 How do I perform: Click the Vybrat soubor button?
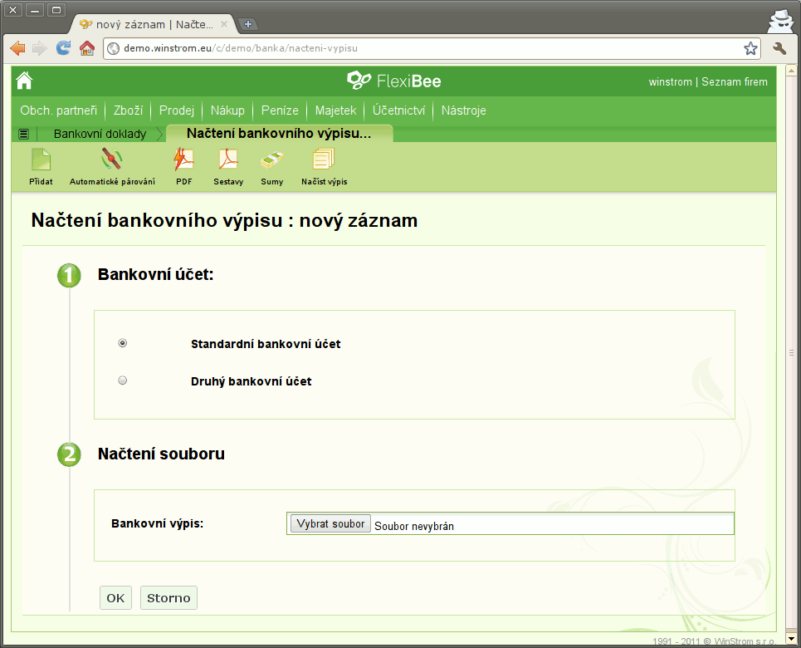coord(330,523)
